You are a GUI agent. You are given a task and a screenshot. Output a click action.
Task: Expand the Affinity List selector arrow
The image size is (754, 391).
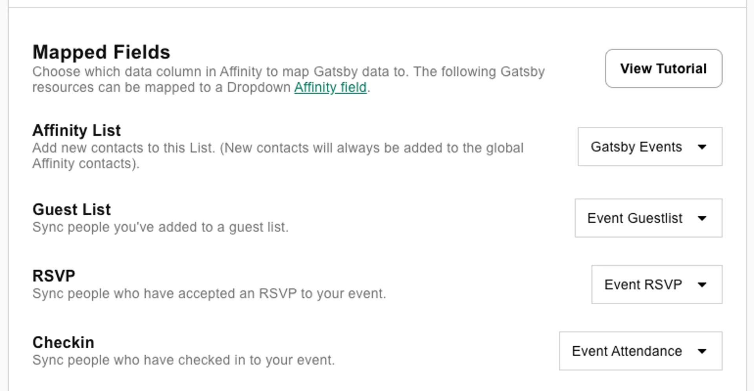click(x=703, y=147)
